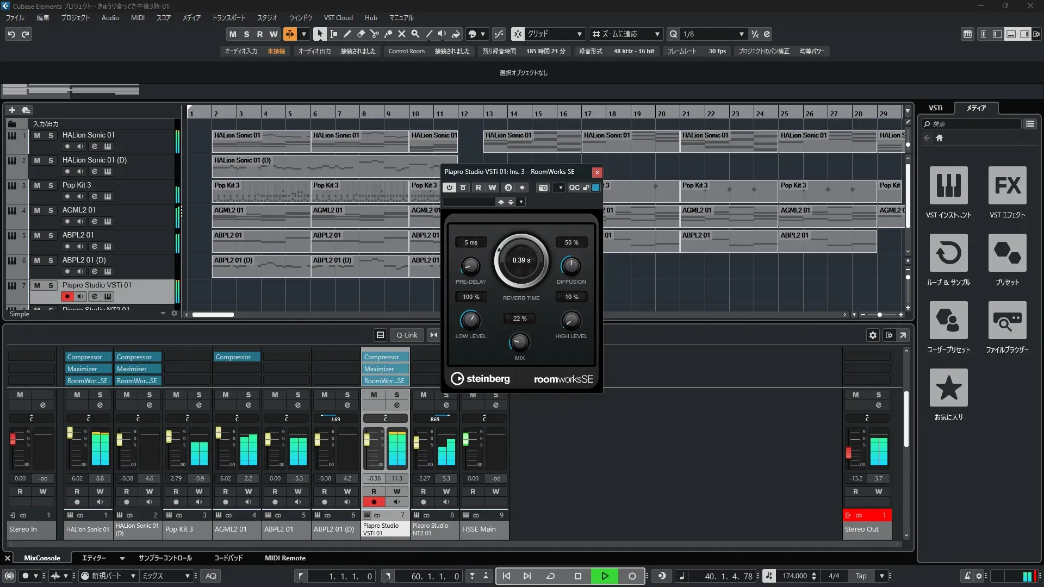Click the Reverb Time large knob
This screenshot has width=1044, height=587.
click(521, 260)
